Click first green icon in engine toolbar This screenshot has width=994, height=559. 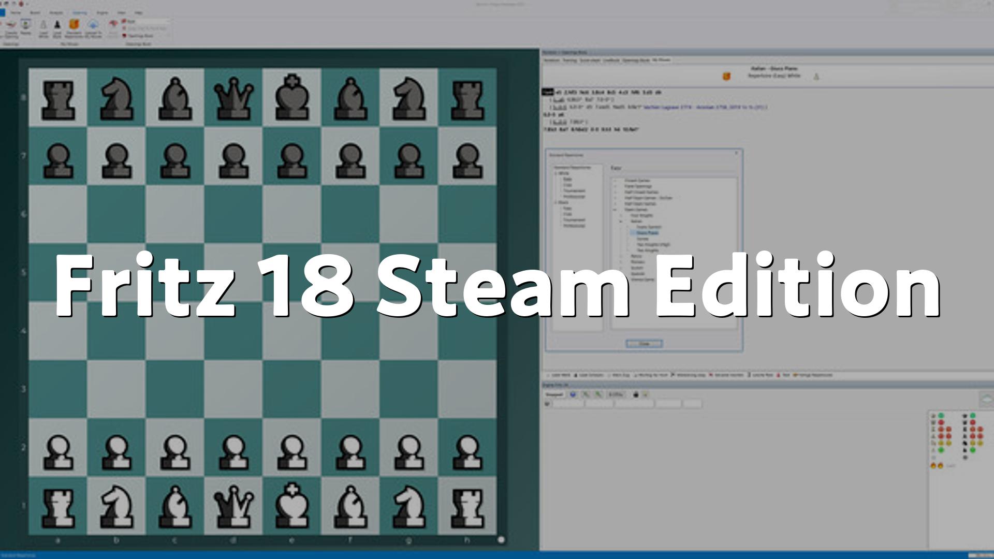(586, 394)
